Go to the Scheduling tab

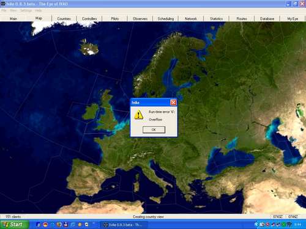click(x=166, y=18)
